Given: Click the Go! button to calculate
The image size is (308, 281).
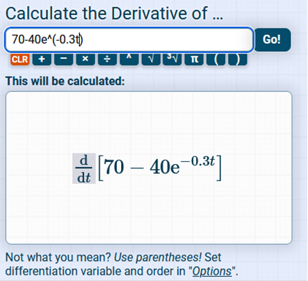Looking at the screenshot, I should tap(272, 40).
